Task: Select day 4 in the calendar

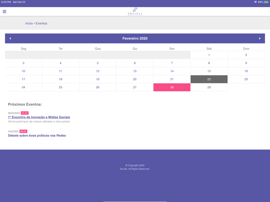Action: pos(60,63)
